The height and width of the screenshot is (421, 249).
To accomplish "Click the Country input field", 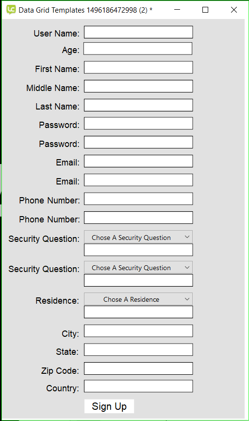I will click(x=138, y=386).
